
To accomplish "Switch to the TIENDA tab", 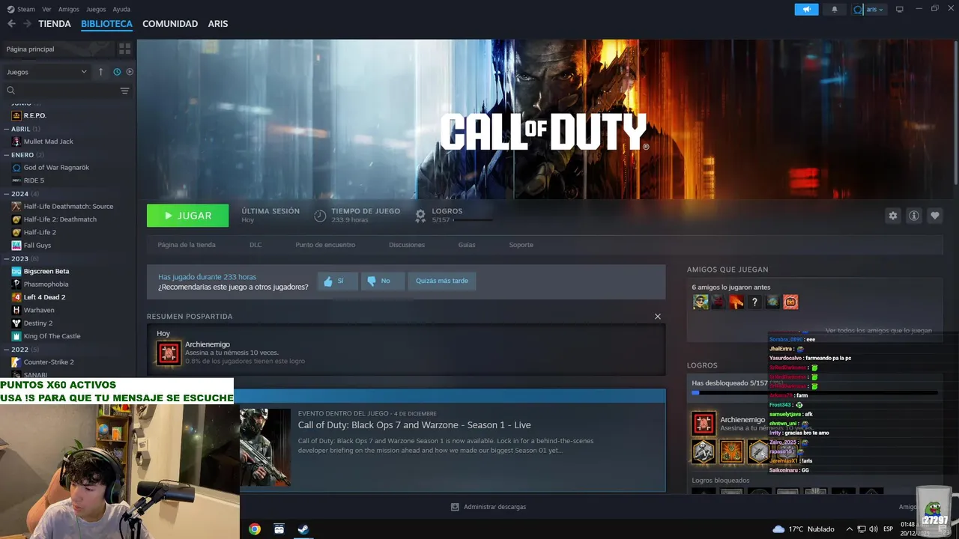I will 55,24.
